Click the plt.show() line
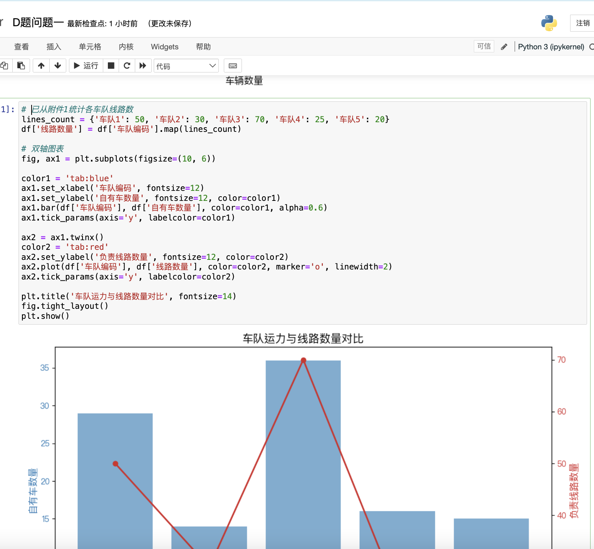Viewport: 594px width, 549px height. pyautogui.click(x=45, y=316)
